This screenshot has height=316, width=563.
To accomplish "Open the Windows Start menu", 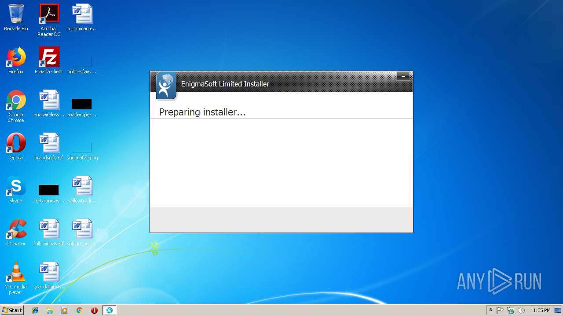I will [x=12, y=310].
